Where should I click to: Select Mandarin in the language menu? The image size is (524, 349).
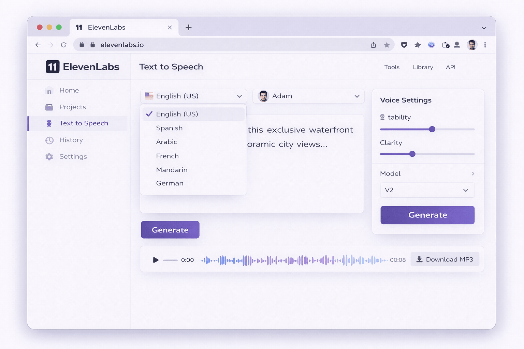[172, 169]
